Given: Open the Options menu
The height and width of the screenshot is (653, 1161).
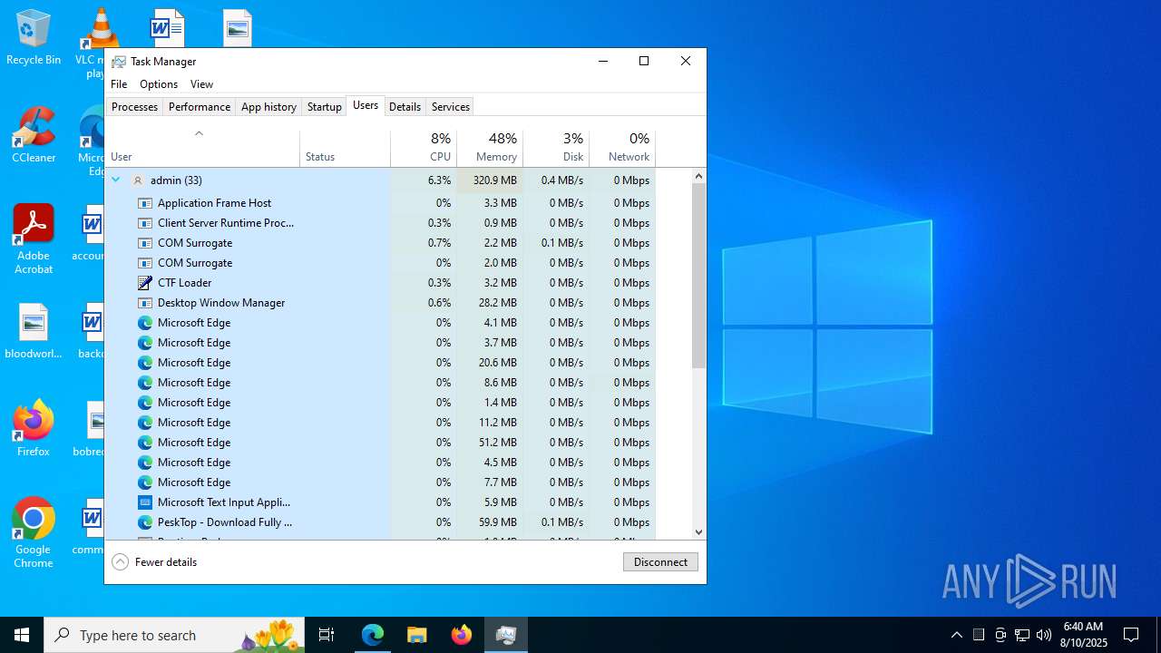Looking at the screenshot, I should [159, 84].
